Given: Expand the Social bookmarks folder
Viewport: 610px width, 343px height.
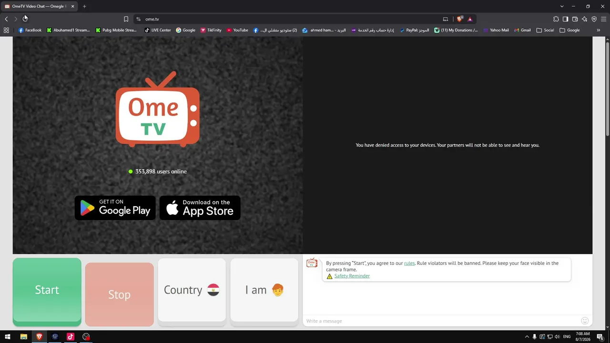Looking at the screenshot, I should [545, 30].
